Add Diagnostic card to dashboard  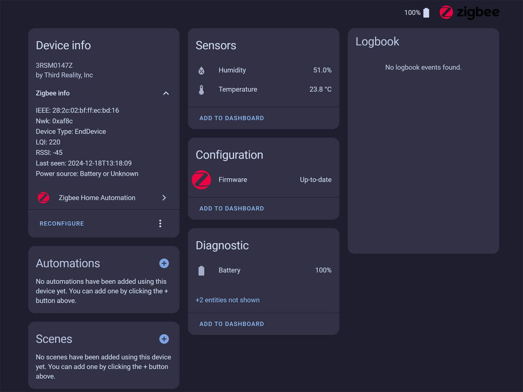coord(232,324)
